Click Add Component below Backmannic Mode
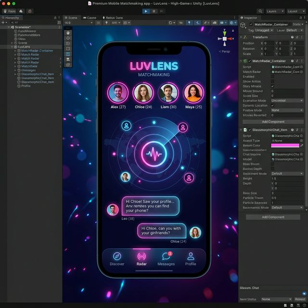308x308 pixels. tap(273, 217)
